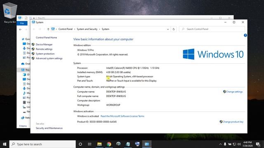
Task: Open Task View on taskbar
Action: [x=90, y=144]
